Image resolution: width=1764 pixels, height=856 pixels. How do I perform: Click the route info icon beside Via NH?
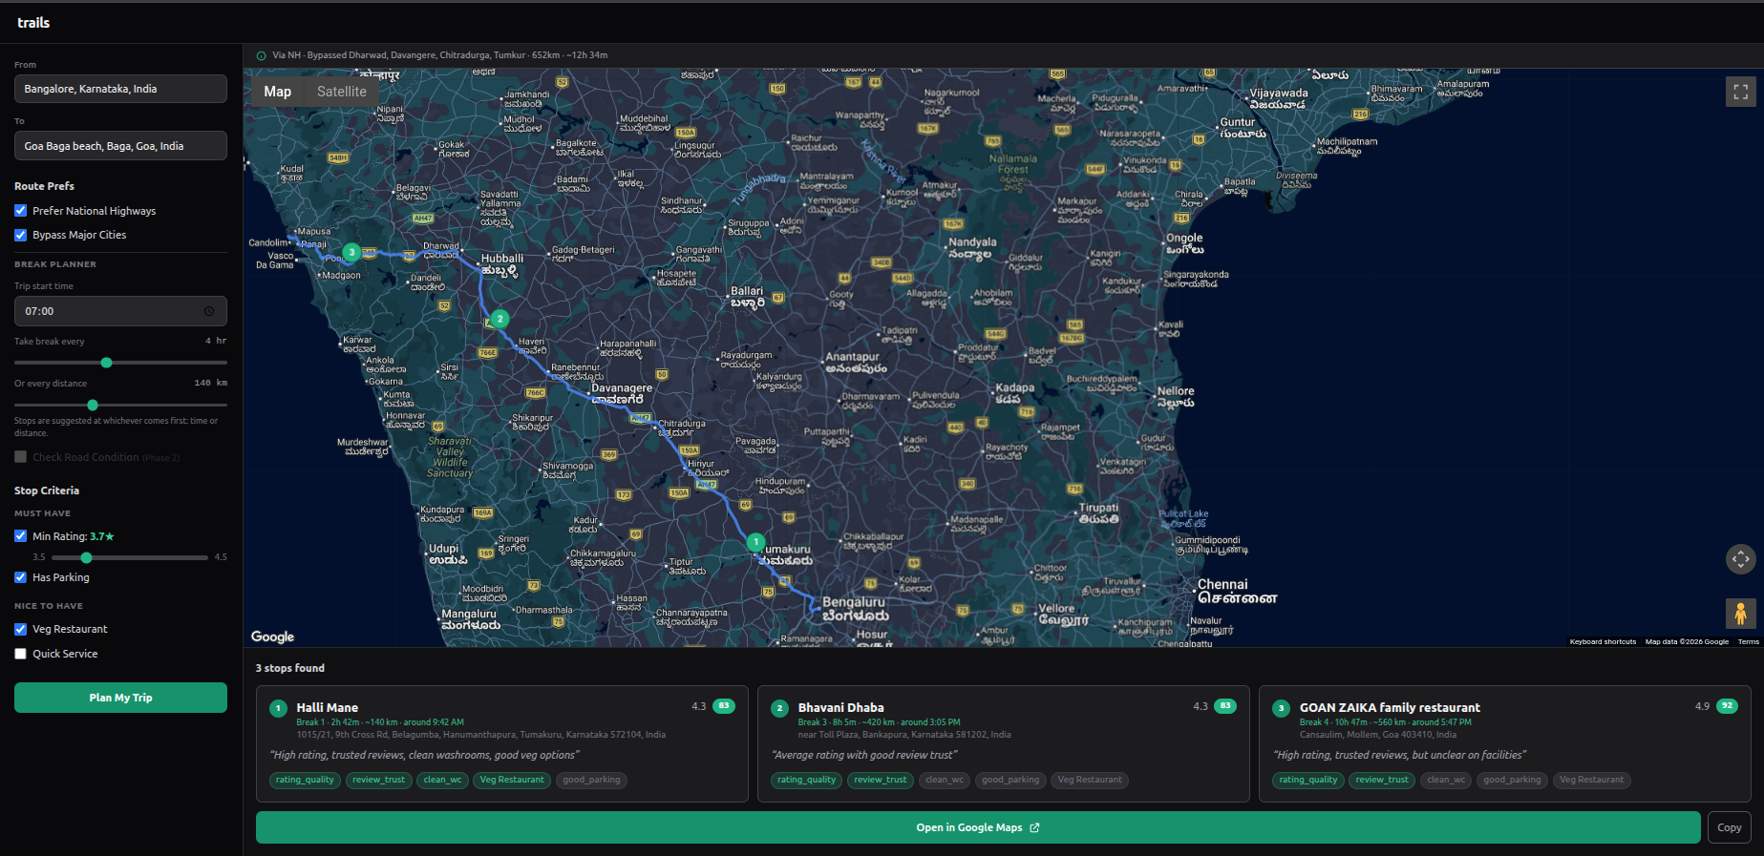[261, 55]
